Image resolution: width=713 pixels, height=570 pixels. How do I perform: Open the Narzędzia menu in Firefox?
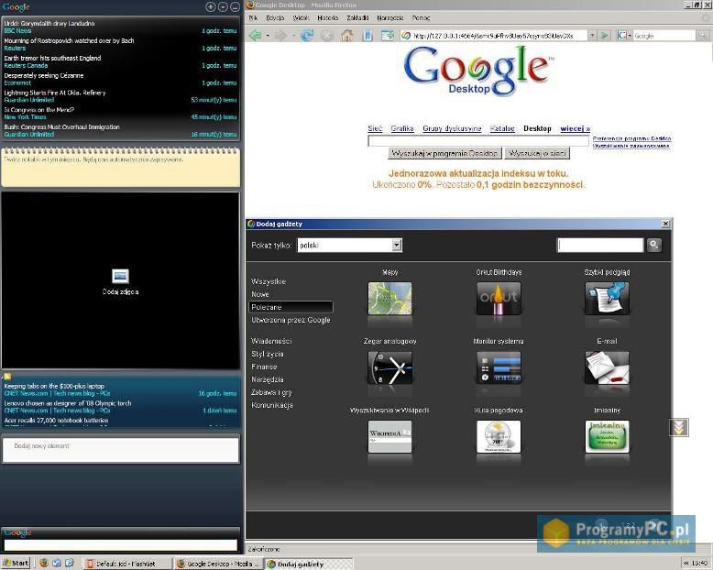[390, 17]
